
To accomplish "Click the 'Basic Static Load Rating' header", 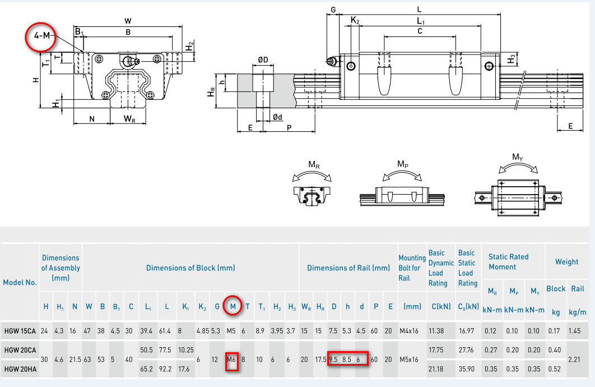I will coord(467,268).
